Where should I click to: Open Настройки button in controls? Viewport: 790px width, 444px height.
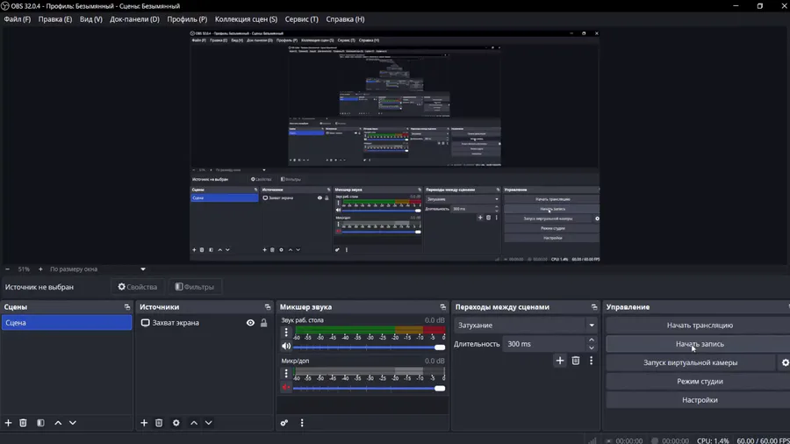click(x=700, y=400)
